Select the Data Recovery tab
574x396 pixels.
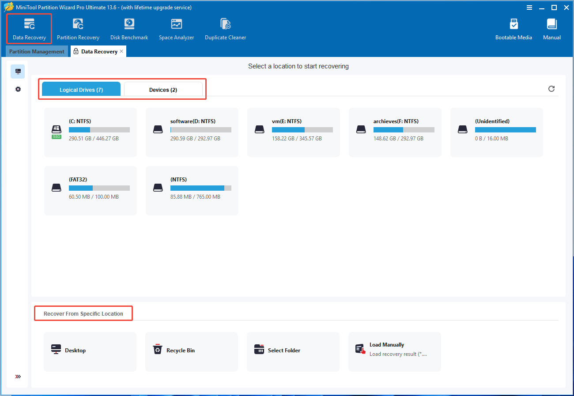pos(98,52)
